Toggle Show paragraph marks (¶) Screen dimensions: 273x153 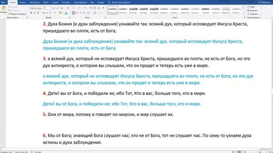coord(104,8)
